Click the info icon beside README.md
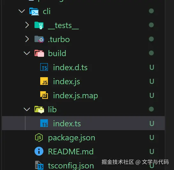The width and height of the screenshot is (174, 170). pos(39,151)
